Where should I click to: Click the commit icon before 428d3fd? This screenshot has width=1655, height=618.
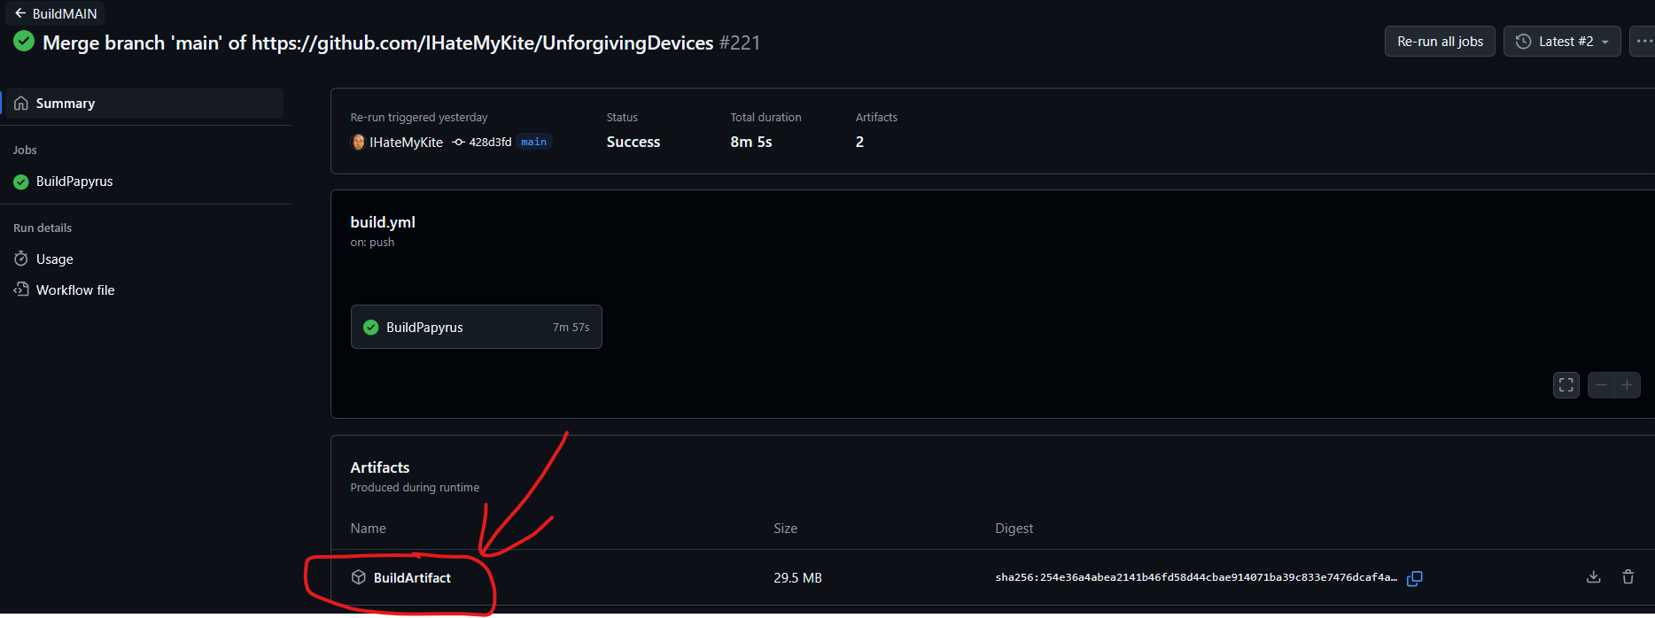(458, 143)
